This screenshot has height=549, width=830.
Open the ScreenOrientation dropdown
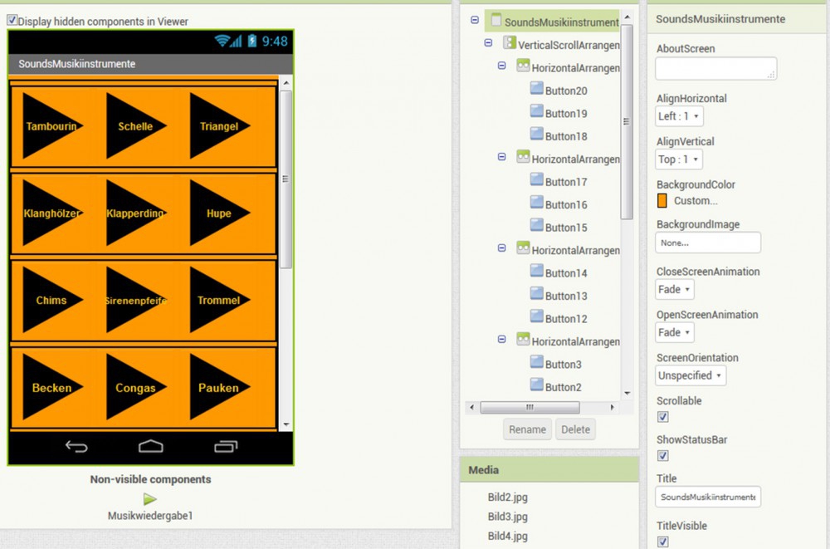(690, 375)
